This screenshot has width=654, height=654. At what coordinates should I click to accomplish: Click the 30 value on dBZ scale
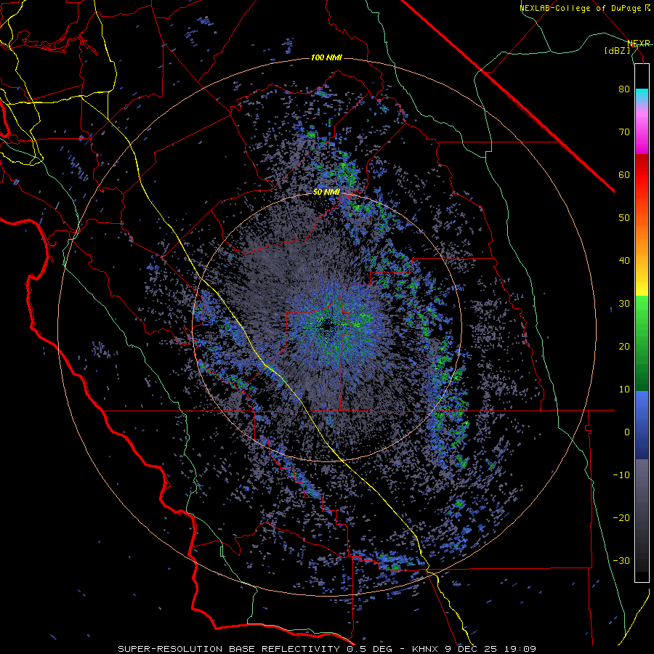coord(624,304)
